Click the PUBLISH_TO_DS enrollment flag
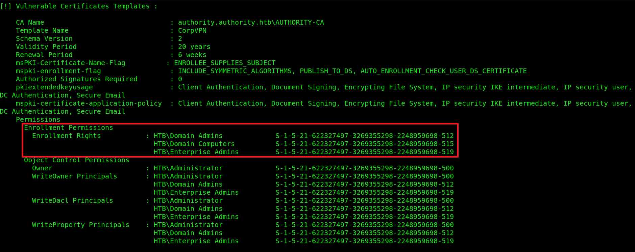Image resolution: width=635 pixels, height=252 pixels. tap(326, 71)
